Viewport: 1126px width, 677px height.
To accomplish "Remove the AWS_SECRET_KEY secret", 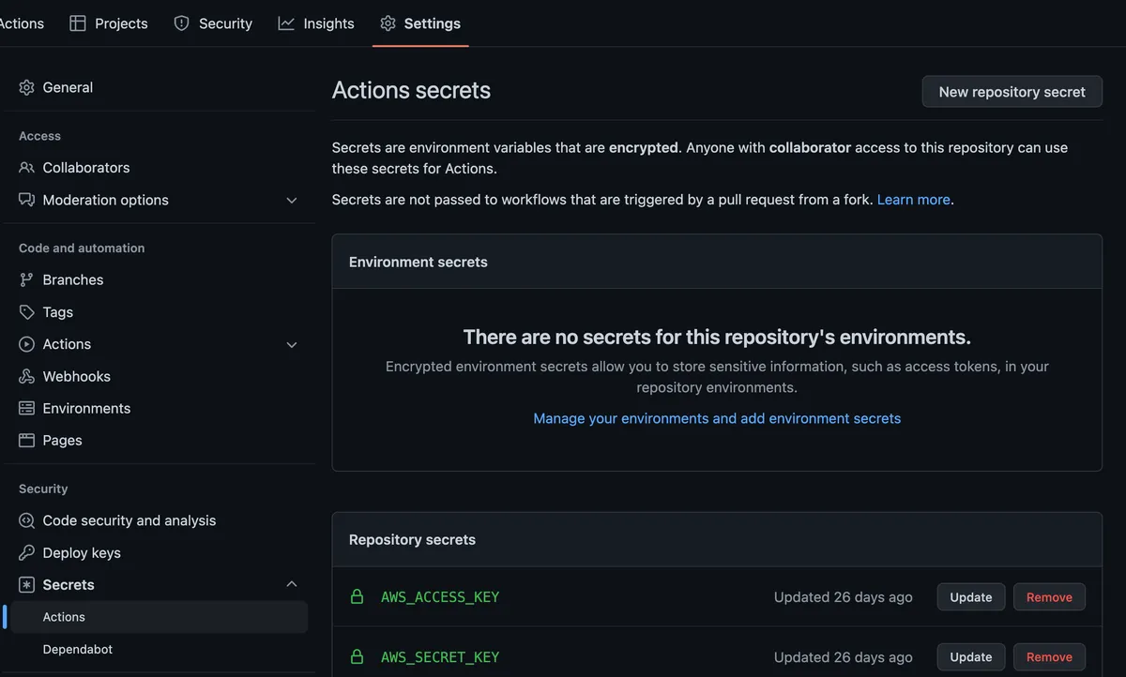I will click(x=1049, y=657).
